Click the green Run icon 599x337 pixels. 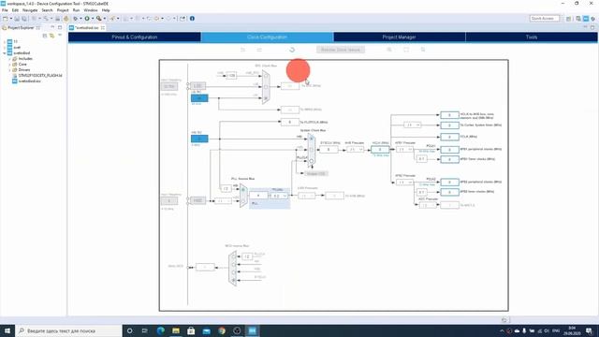[x=87, y=19]
